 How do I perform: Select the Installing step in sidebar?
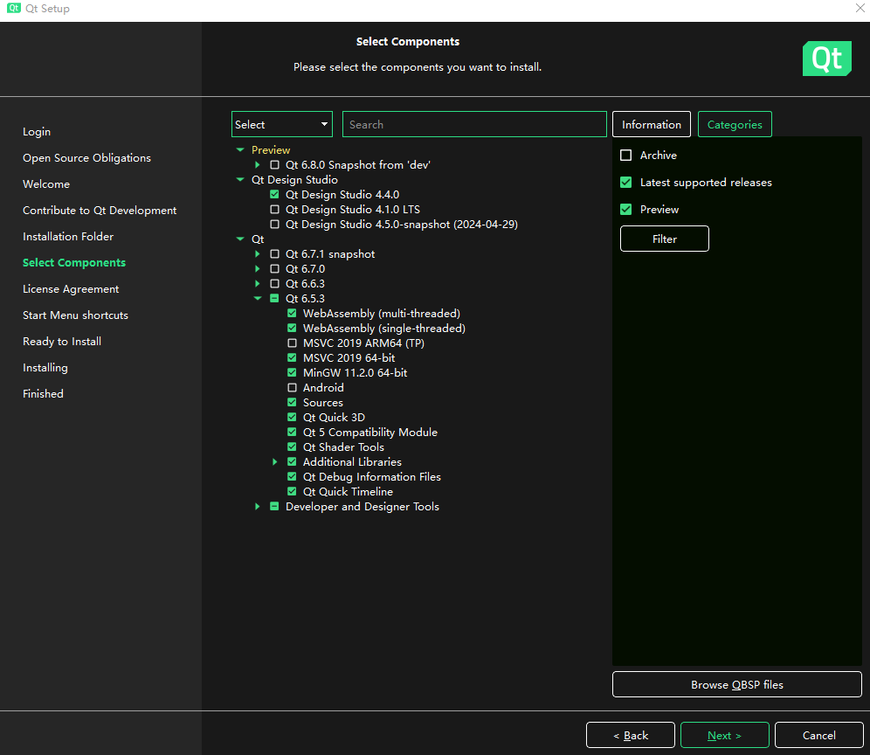(45, 368)
